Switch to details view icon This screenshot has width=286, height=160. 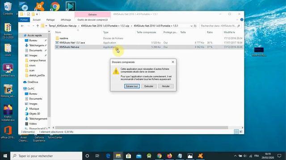(x=236, y=132)
